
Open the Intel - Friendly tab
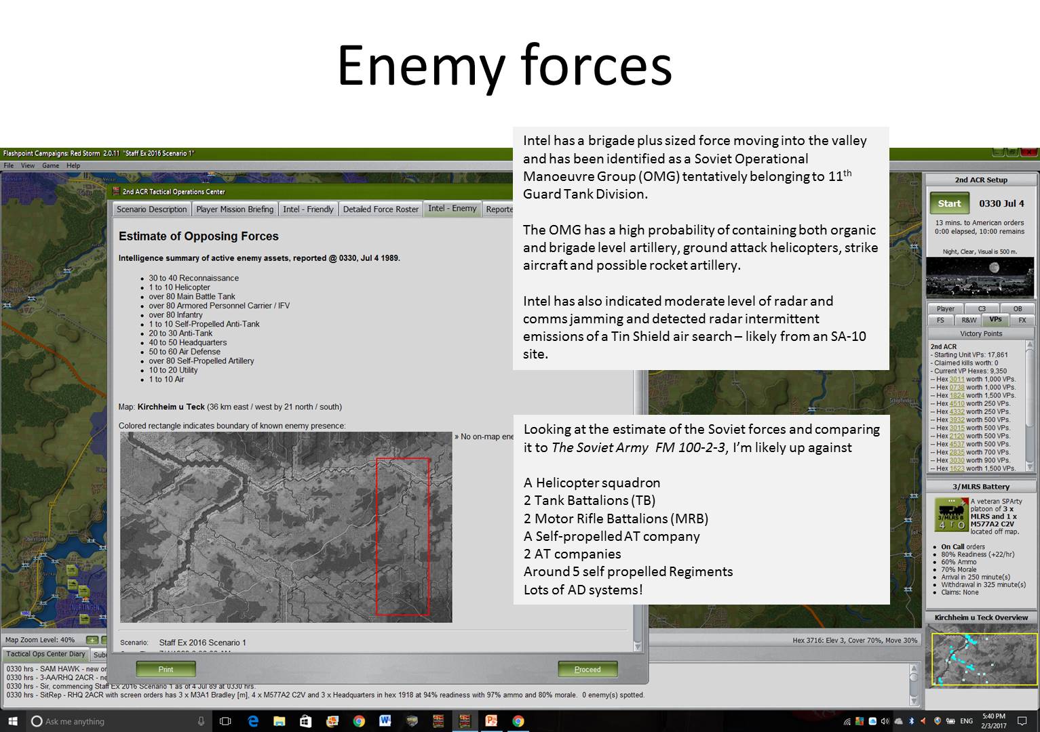[308, 209]
